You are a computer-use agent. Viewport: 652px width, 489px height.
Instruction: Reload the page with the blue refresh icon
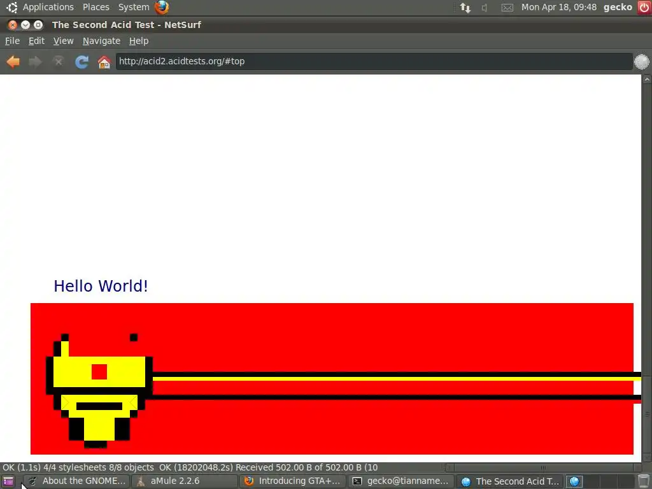[x=81, y=62]
